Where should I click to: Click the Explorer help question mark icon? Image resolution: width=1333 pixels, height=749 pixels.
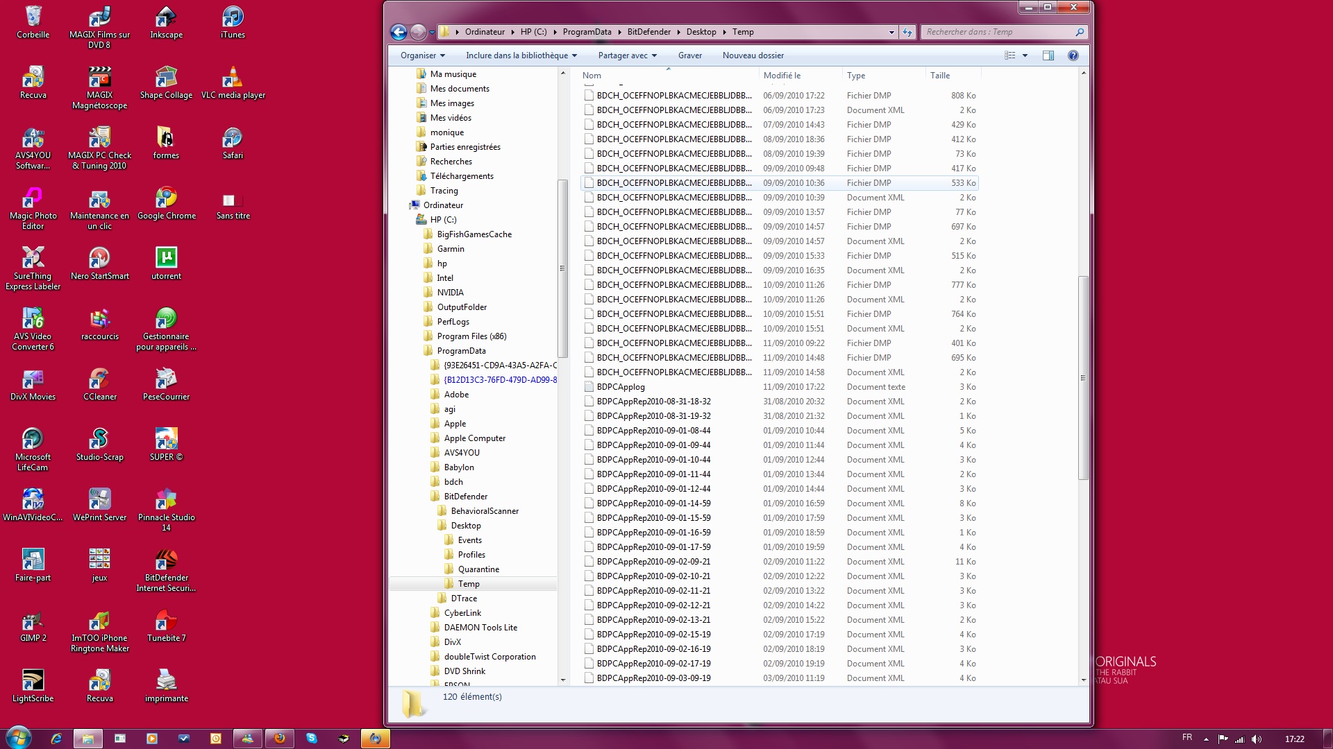1073,55
